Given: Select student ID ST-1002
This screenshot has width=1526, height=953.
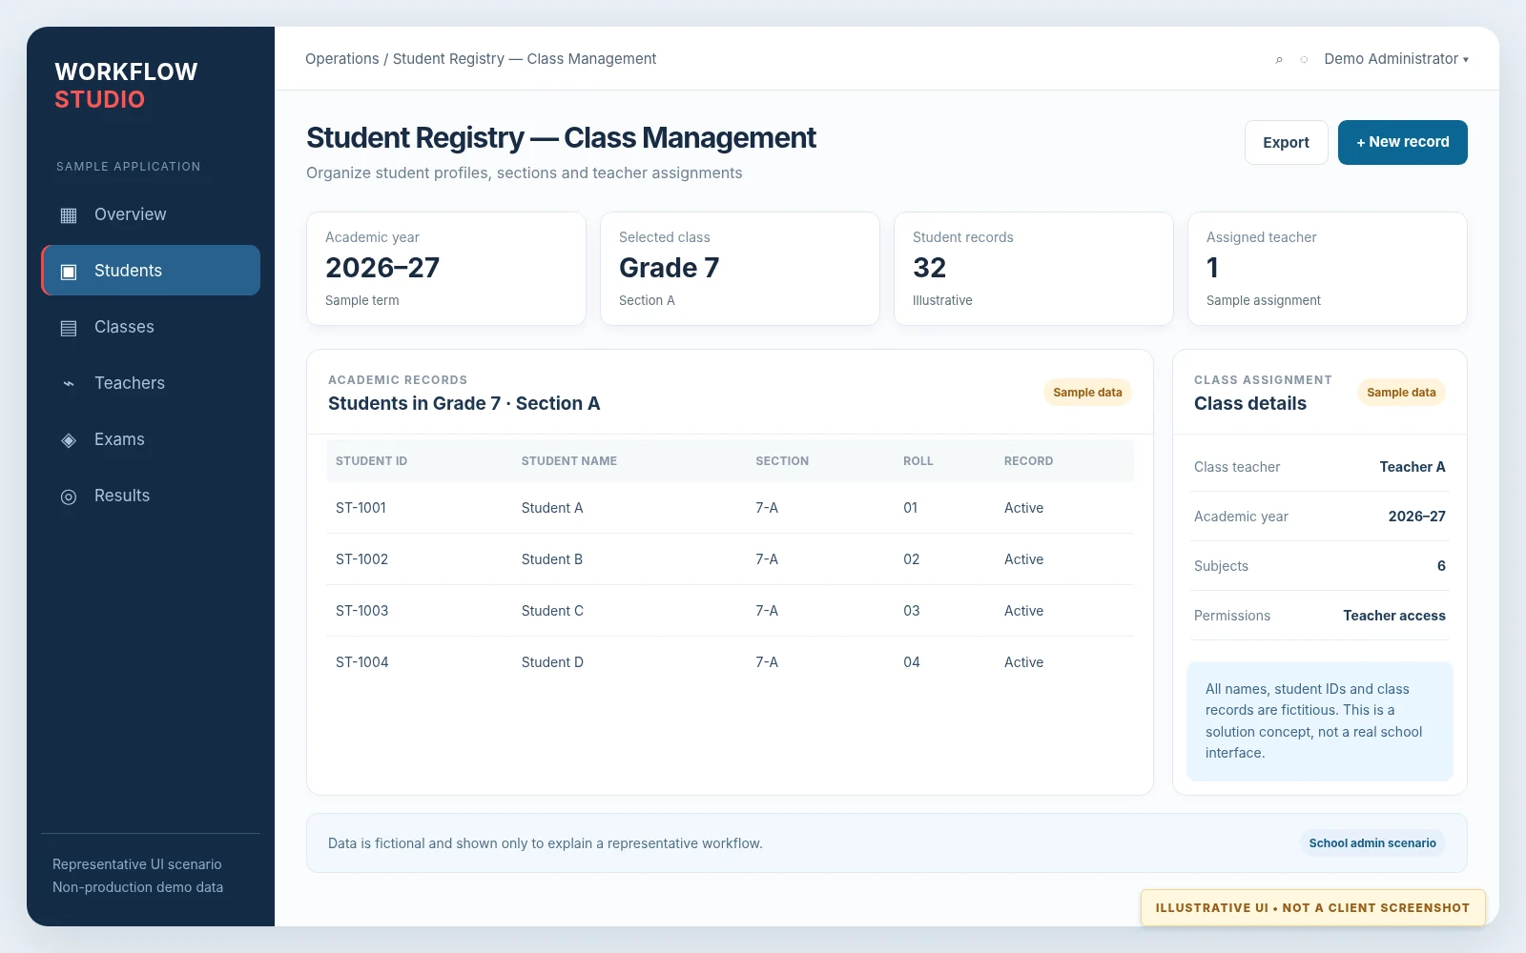Looking at the screenshot, I should pyautogui.click(x=361, y=559).
